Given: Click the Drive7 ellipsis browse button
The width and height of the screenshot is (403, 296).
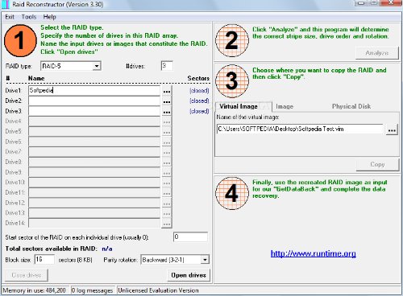Looking at the screenshot, I should 167,152.
